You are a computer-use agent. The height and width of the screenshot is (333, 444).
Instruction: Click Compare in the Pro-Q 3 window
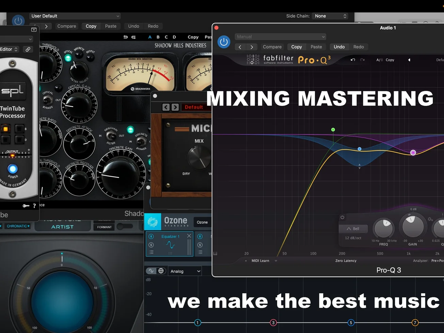272,47
